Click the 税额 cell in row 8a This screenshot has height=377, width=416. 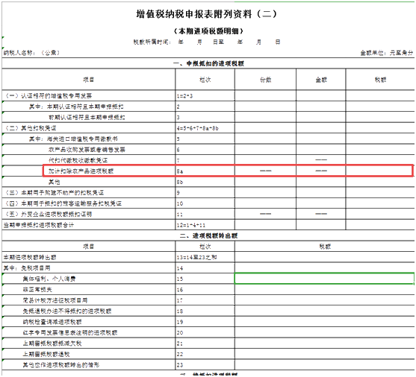(379, 171)
